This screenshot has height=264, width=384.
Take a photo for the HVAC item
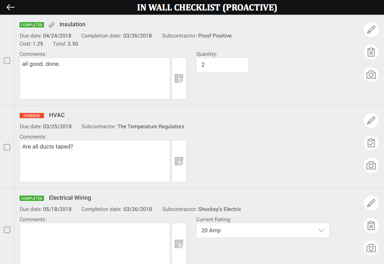point(371,165)
